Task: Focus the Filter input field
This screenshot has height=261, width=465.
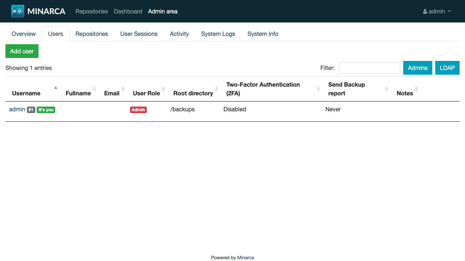Action: pos(369,68)
